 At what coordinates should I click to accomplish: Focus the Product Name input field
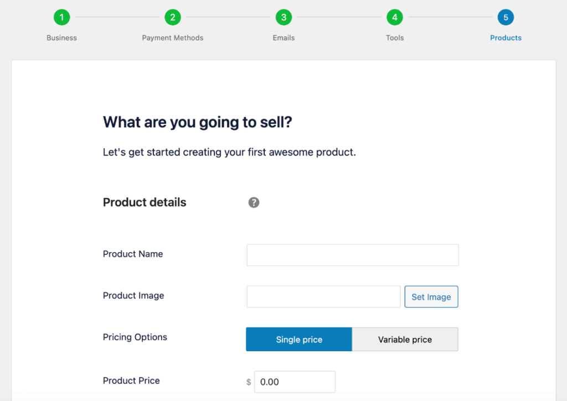(352, 255)
